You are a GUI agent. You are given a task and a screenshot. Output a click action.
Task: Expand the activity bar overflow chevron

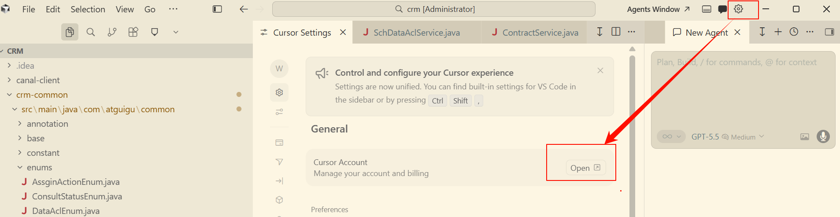point(176,32)
